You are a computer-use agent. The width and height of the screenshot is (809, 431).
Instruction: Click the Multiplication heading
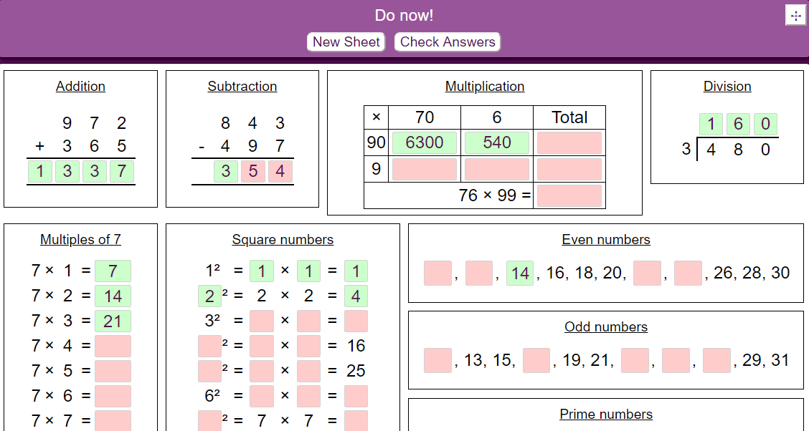[485, 86]
